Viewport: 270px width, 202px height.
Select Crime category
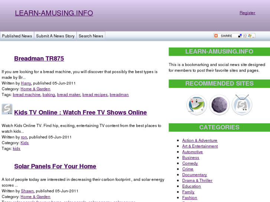[x=188, y=169]
